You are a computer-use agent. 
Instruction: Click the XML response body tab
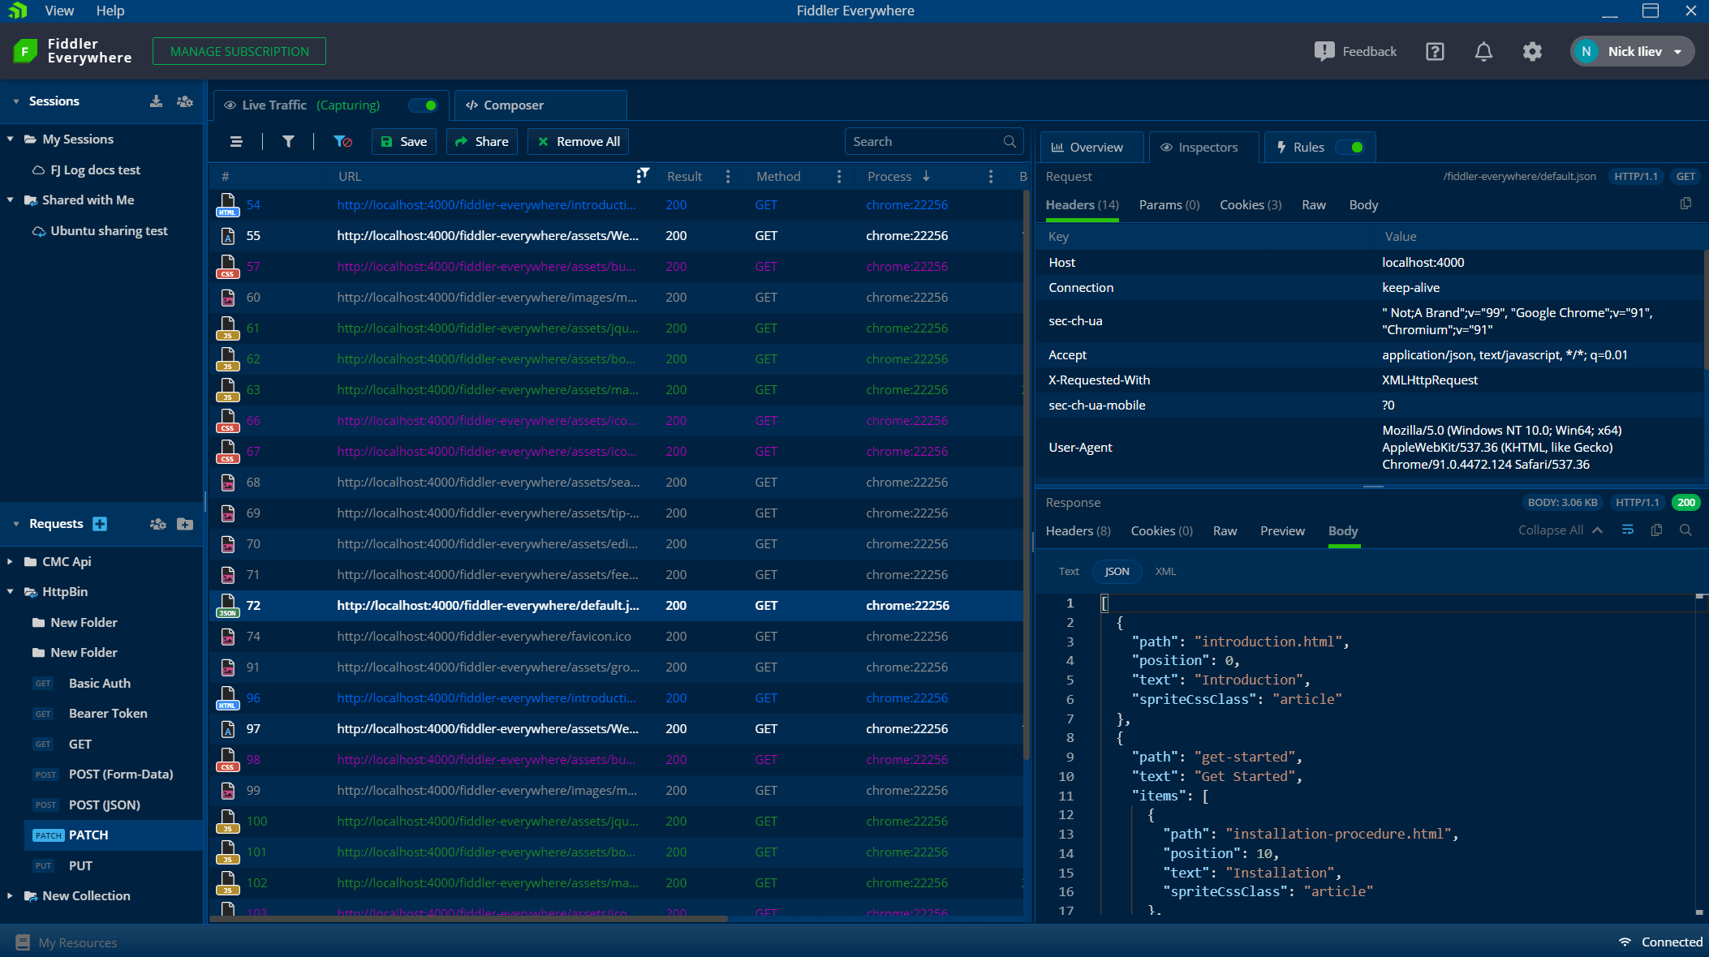1164,571
